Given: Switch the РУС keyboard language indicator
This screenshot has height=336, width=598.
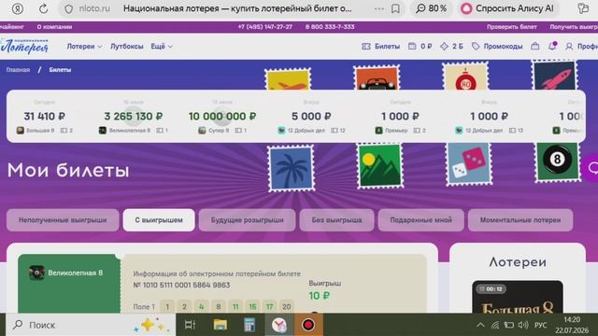Looking at the screenshot, I should (540, 325).
